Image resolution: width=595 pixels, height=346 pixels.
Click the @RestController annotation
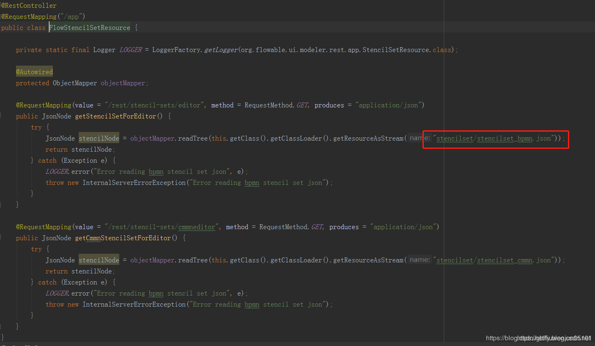pos(29,5)
